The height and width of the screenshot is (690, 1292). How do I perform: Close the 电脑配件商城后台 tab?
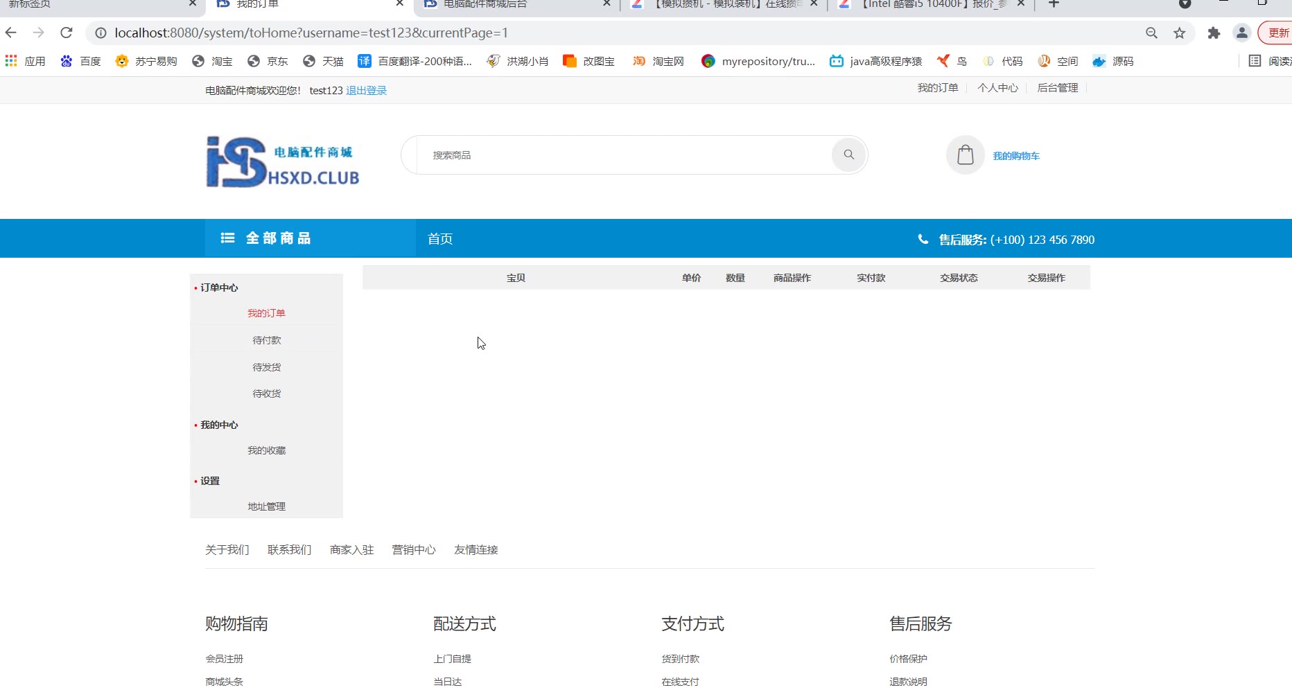(x=606, y=3)
